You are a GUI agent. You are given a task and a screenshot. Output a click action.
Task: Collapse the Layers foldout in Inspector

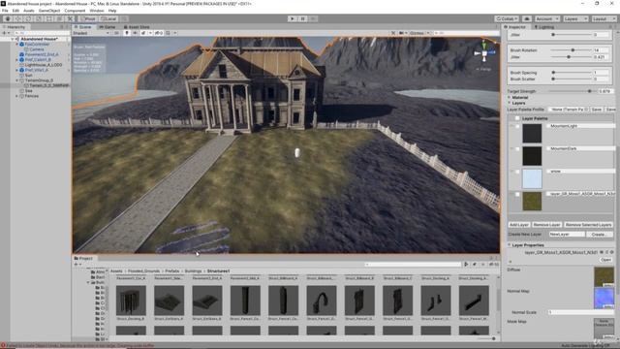[x=510, y=103]
